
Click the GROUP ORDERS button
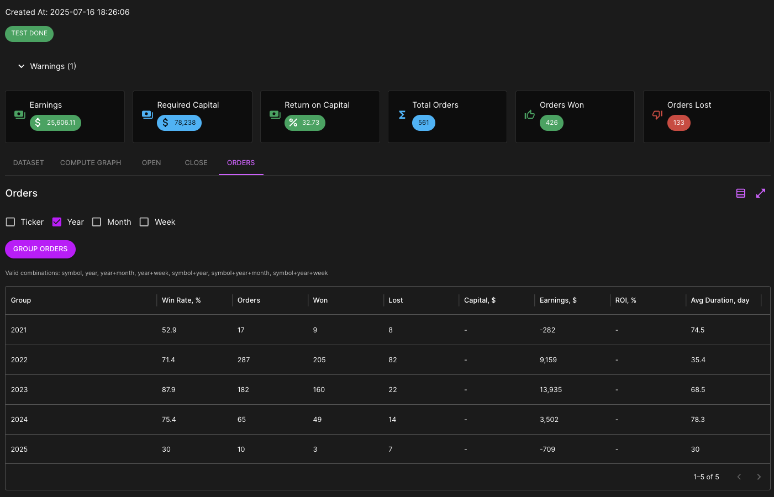click(x=40, y=249)
